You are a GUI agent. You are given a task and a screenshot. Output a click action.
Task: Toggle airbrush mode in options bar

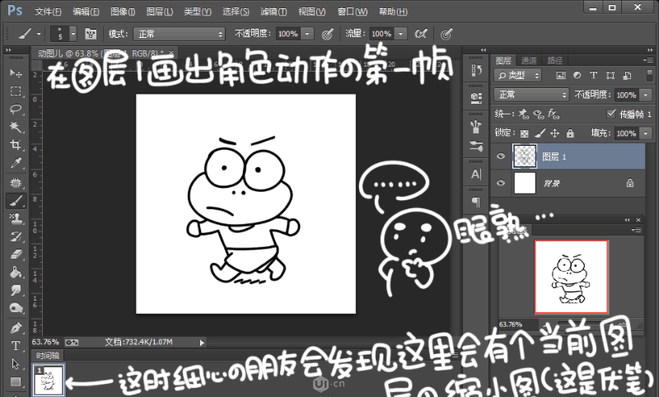(x=421, y=34)
